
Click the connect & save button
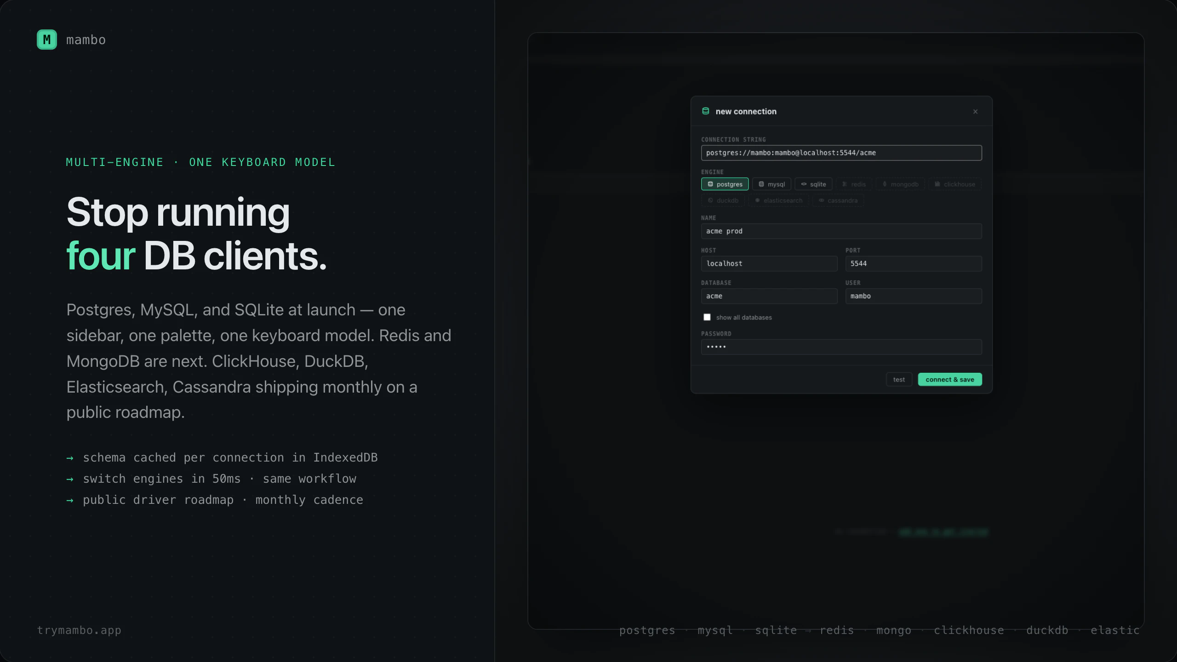point(950,379)
